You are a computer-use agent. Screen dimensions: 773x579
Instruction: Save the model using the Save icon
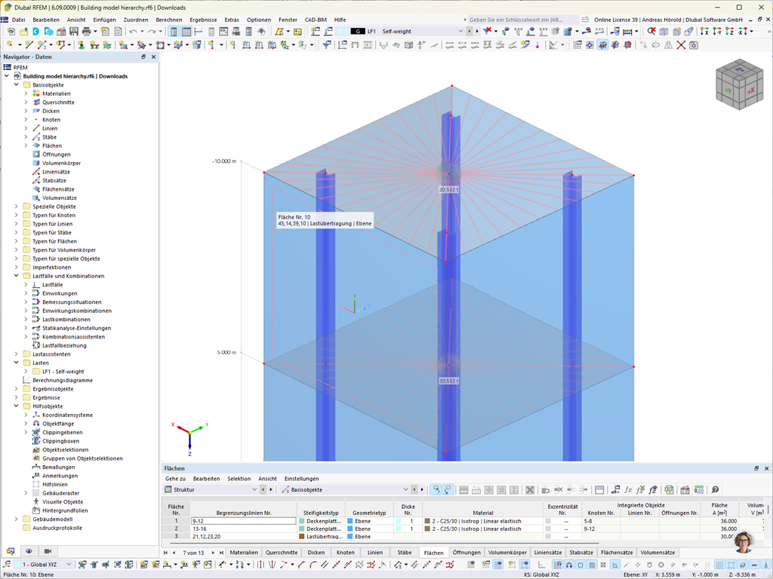pos(73,32)
